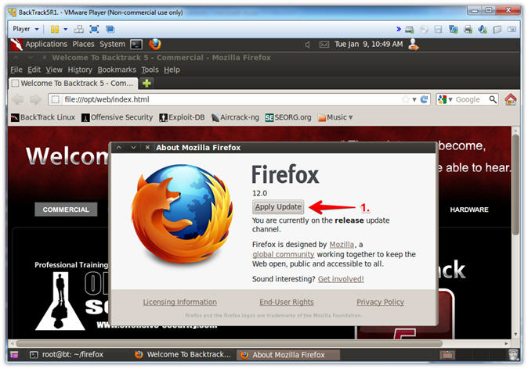
Task: Open the SEORG.org bookmark
Action: click(x=288, y=117)
